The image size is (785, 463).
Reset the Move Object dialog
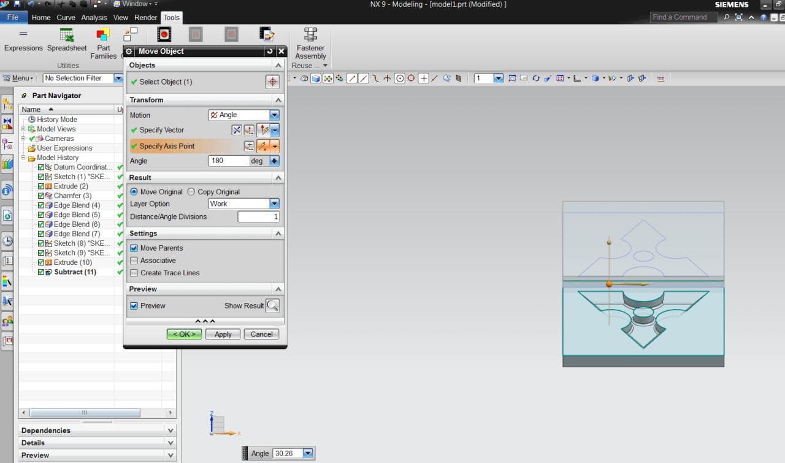tap(270, 52)
